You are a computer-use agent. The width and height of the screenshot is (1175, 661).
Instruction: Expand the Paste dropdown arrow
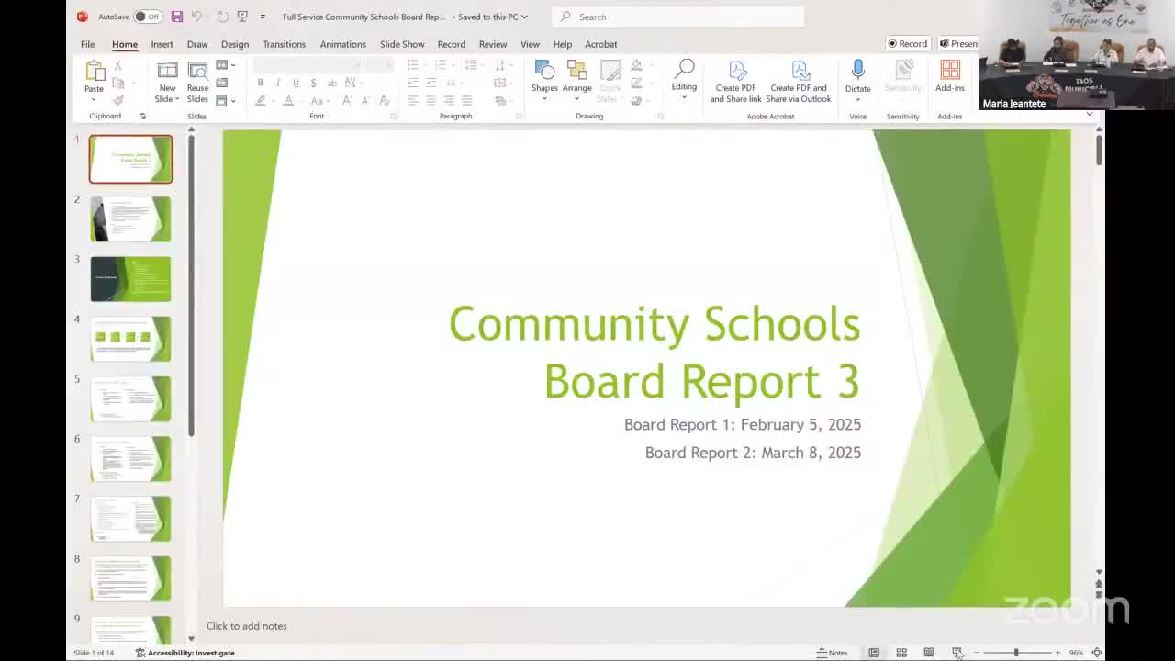point(94,99)
